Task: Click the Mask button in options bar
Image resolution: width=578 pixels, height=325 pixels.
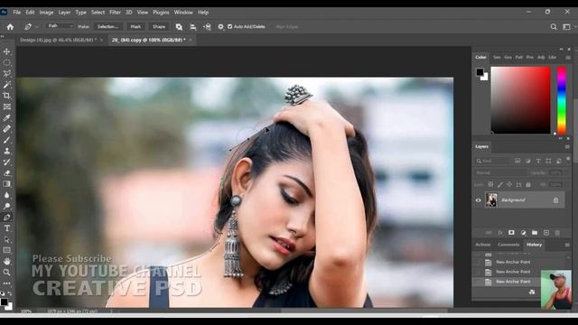Action: coord(135,26)
